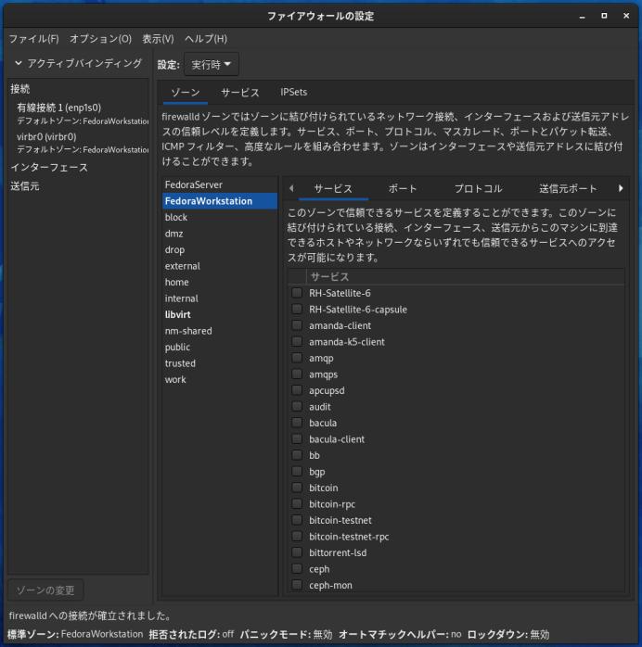Viewport: 642px width, 647px height.
Task: Select the home zone
Action: pos(220,282)
